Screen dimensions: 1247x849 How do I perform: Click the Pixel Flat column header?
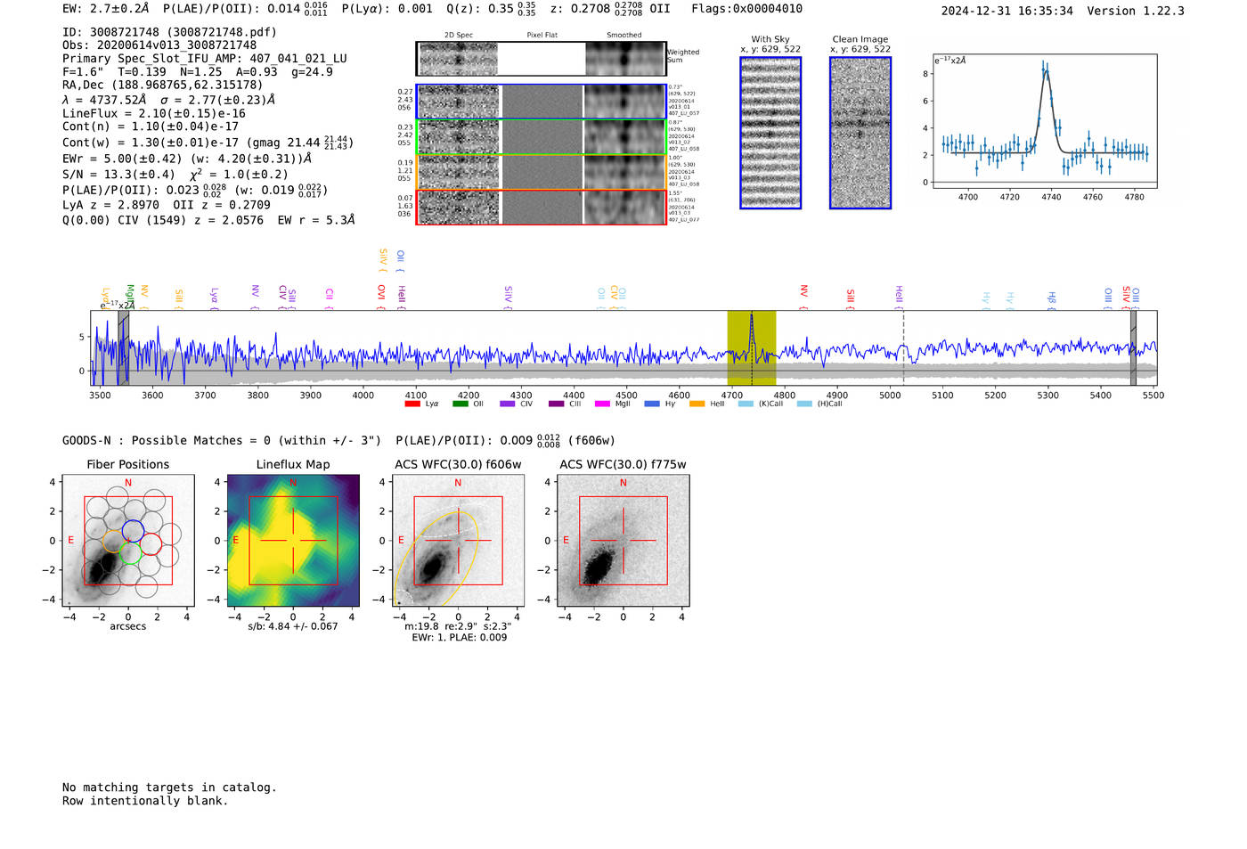542,36
